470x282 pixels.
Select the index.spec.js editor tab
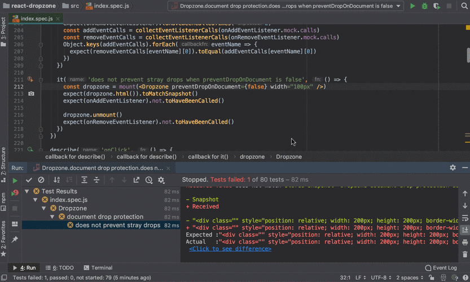click(x=36, y=19)
